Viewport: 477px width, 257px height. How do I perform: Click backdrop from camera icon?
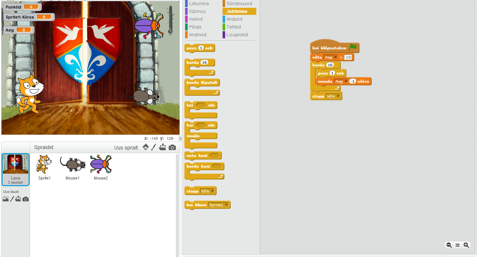(25, 199)
